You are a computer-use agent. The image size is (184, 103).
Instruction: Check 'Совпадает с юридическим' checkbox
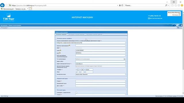(x=76, y=92)
